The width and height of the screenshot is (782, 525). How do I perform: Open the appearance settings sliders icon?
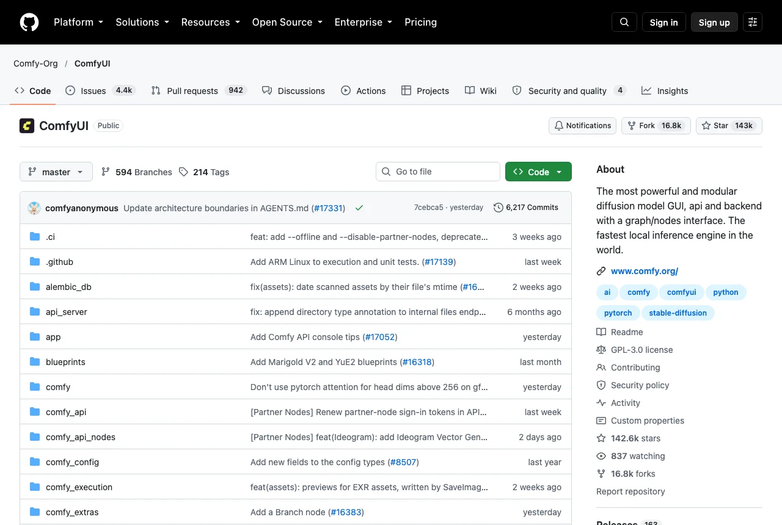click(753, 22)
